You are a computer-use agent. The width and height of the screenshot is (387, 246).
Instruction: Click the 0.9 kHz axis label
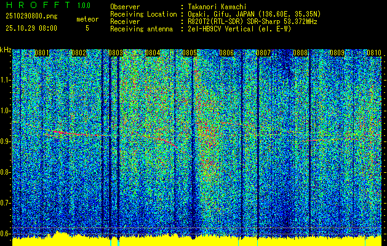click(x=6, y=141)
